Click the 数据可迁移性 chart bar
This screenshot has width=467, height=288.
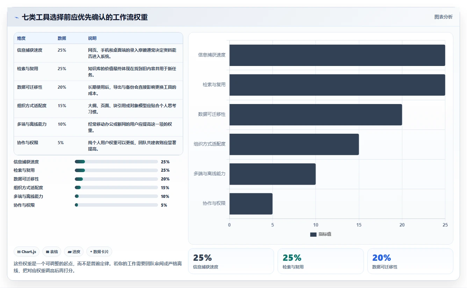pos(316,115)
